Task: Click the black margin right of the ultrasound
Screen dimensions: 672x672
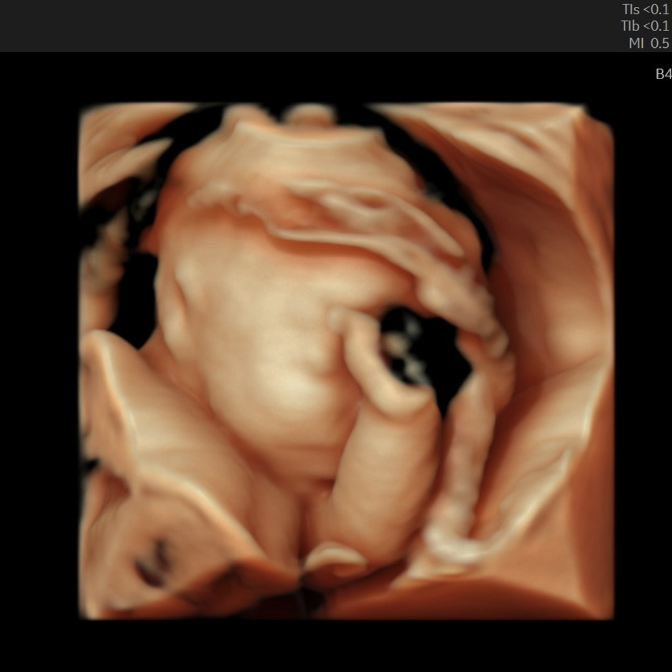Action: pyautogui.click(x=642, y=361)
